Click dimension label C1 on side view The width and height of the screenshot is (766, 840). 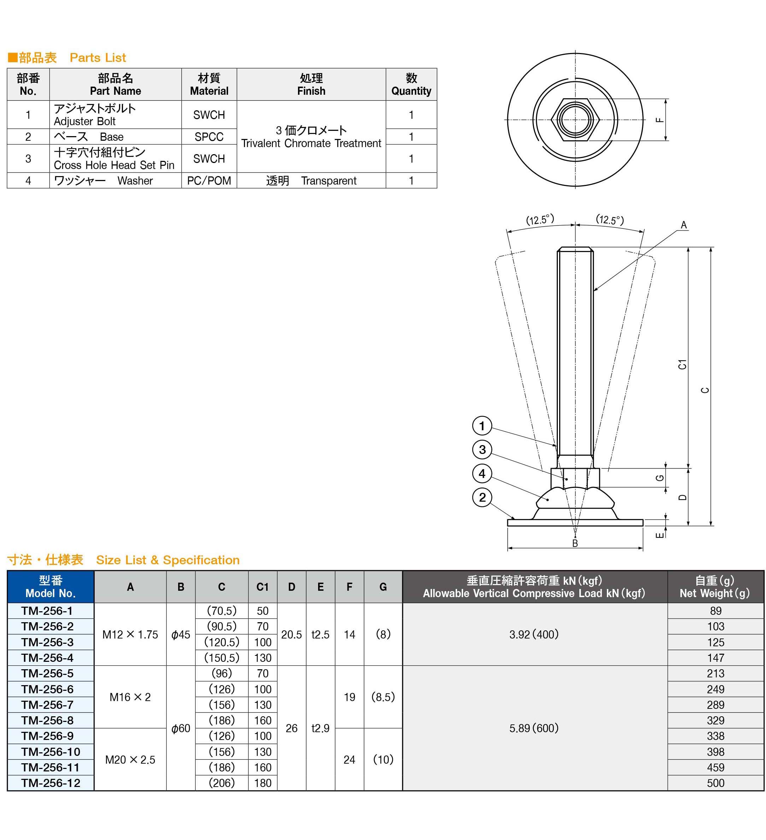[682, 364]
